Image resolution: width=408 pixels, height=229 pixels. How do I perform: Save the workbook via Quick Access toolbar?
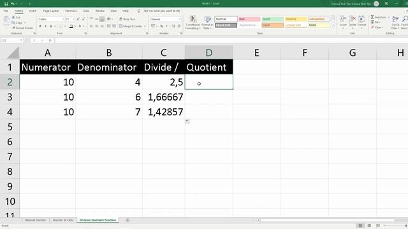coord(6,4)
